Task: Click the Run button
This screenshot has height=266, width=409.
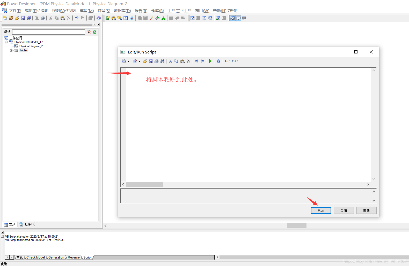Action: pos(321,210)
